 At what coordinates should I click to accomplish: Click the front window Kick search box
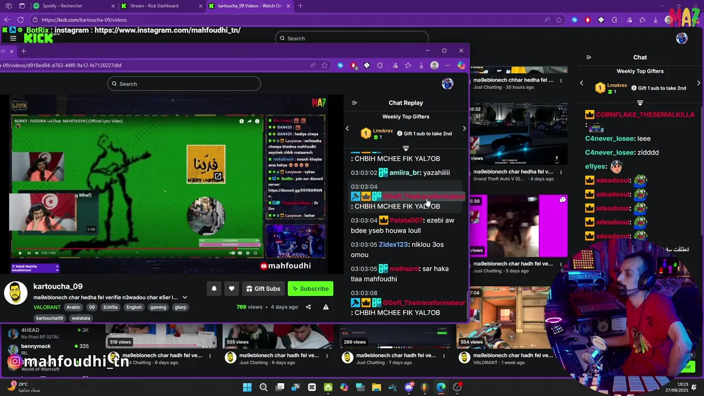(x=184, y=84)
